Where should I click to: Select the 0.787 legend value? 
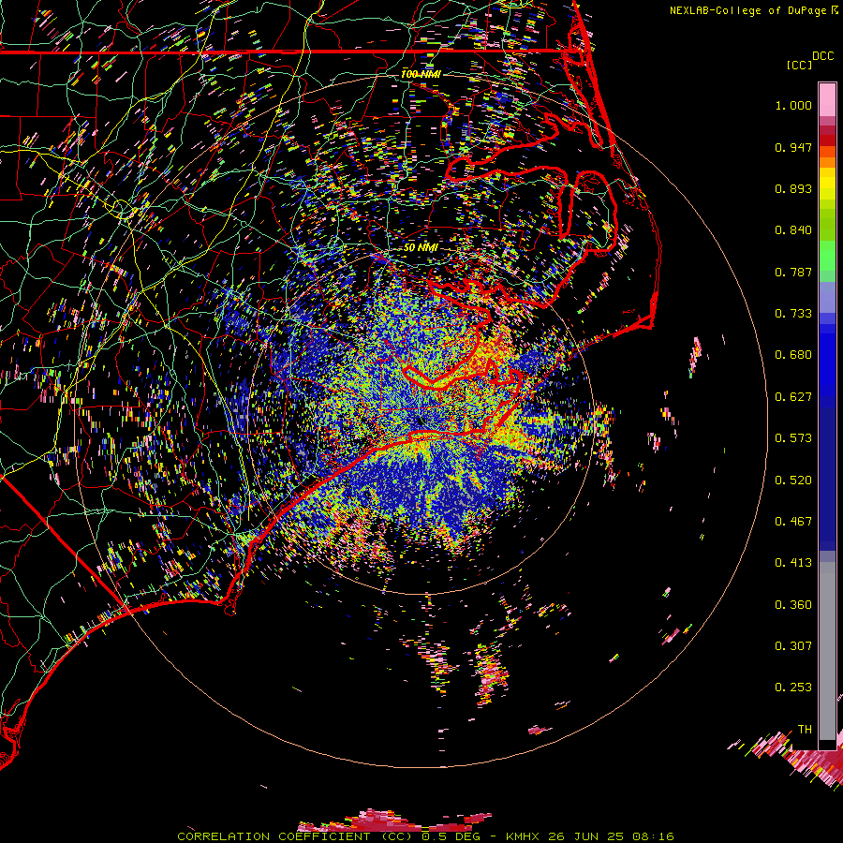[793, 272]
